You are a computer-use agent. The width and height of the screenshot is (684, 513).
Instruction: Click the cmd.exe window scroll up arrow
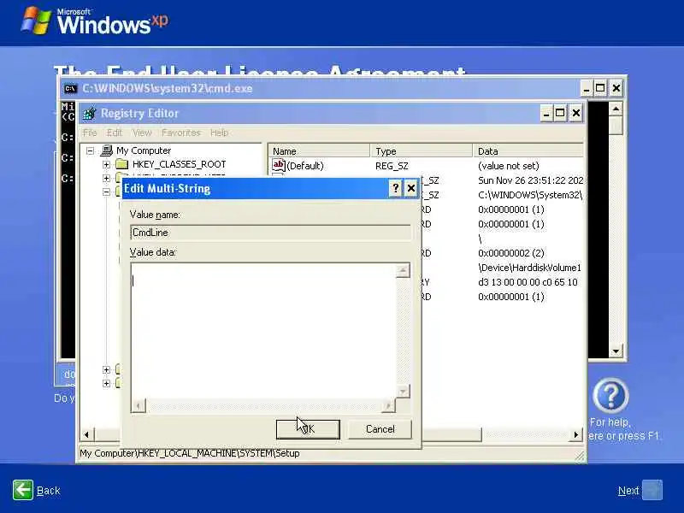[616, 109]
